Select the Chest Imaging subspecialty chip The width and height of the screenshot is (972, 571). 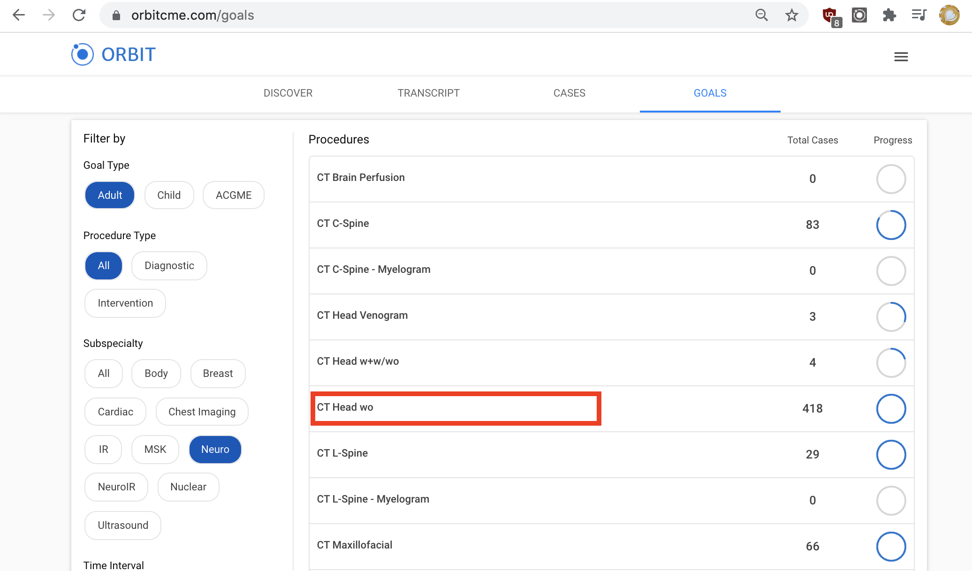[202, 412]
